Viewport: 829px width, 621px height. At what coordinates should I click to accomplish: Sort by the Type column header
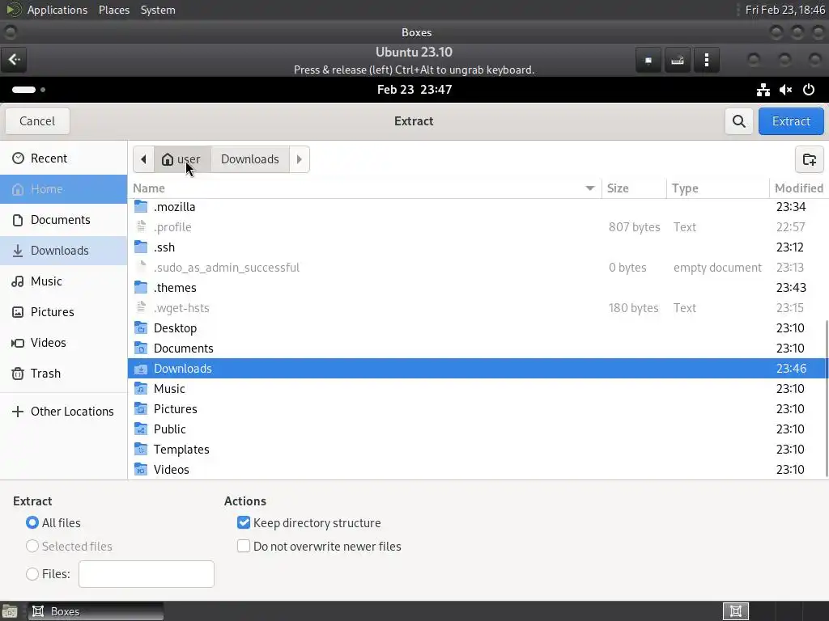point(717,188)
